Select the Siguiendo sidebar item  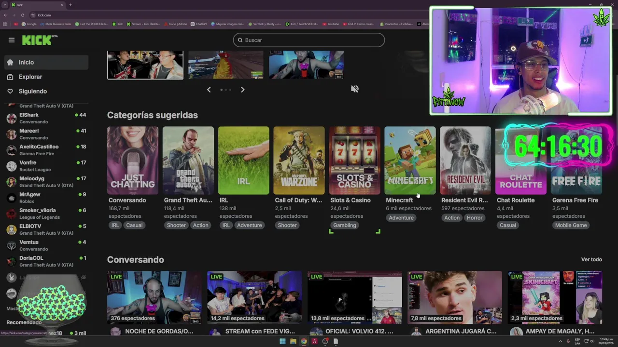pos(46,91)
